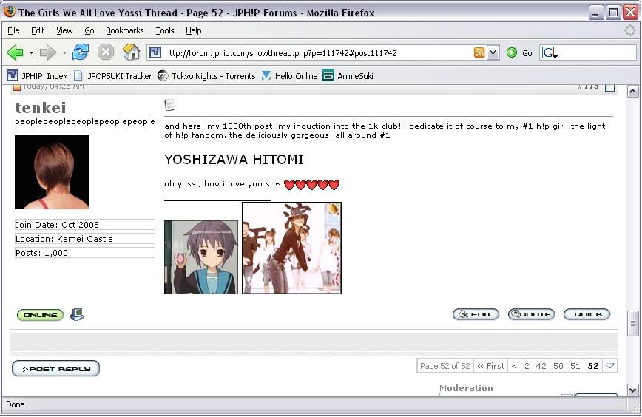Click the green Back arrow button
Viewport: 642px width, 417px height.
(15, 52)
